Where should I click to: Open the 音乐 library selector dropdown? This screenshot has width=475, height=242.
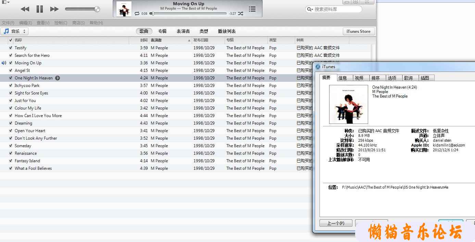tap(14, 31)
